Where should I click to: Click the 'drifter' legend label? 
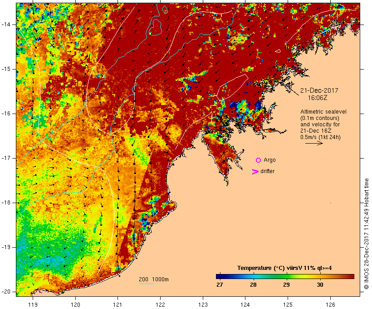tap(267, 171)
